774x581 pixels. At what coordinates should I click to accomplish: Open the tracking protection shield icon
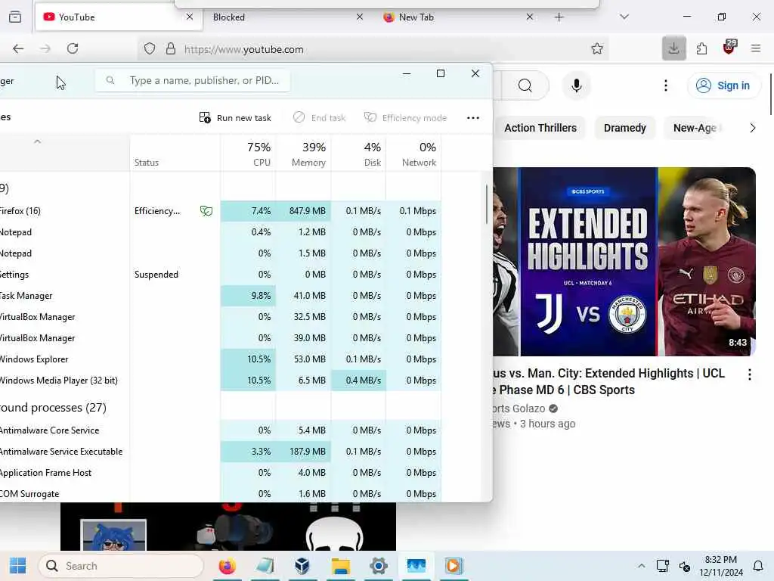point(150,48)
